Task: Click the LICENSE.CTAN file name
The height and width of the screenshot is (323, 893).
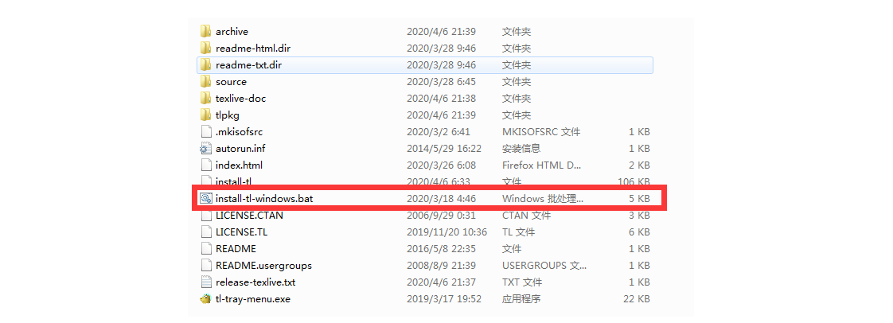Action: click(x=249, y=216)
